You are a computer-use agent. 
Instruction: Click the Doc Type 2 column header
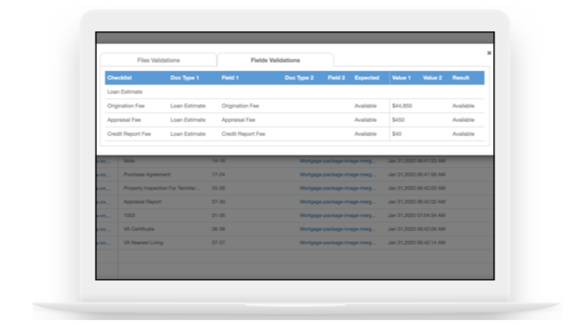(x=299, y=78)
